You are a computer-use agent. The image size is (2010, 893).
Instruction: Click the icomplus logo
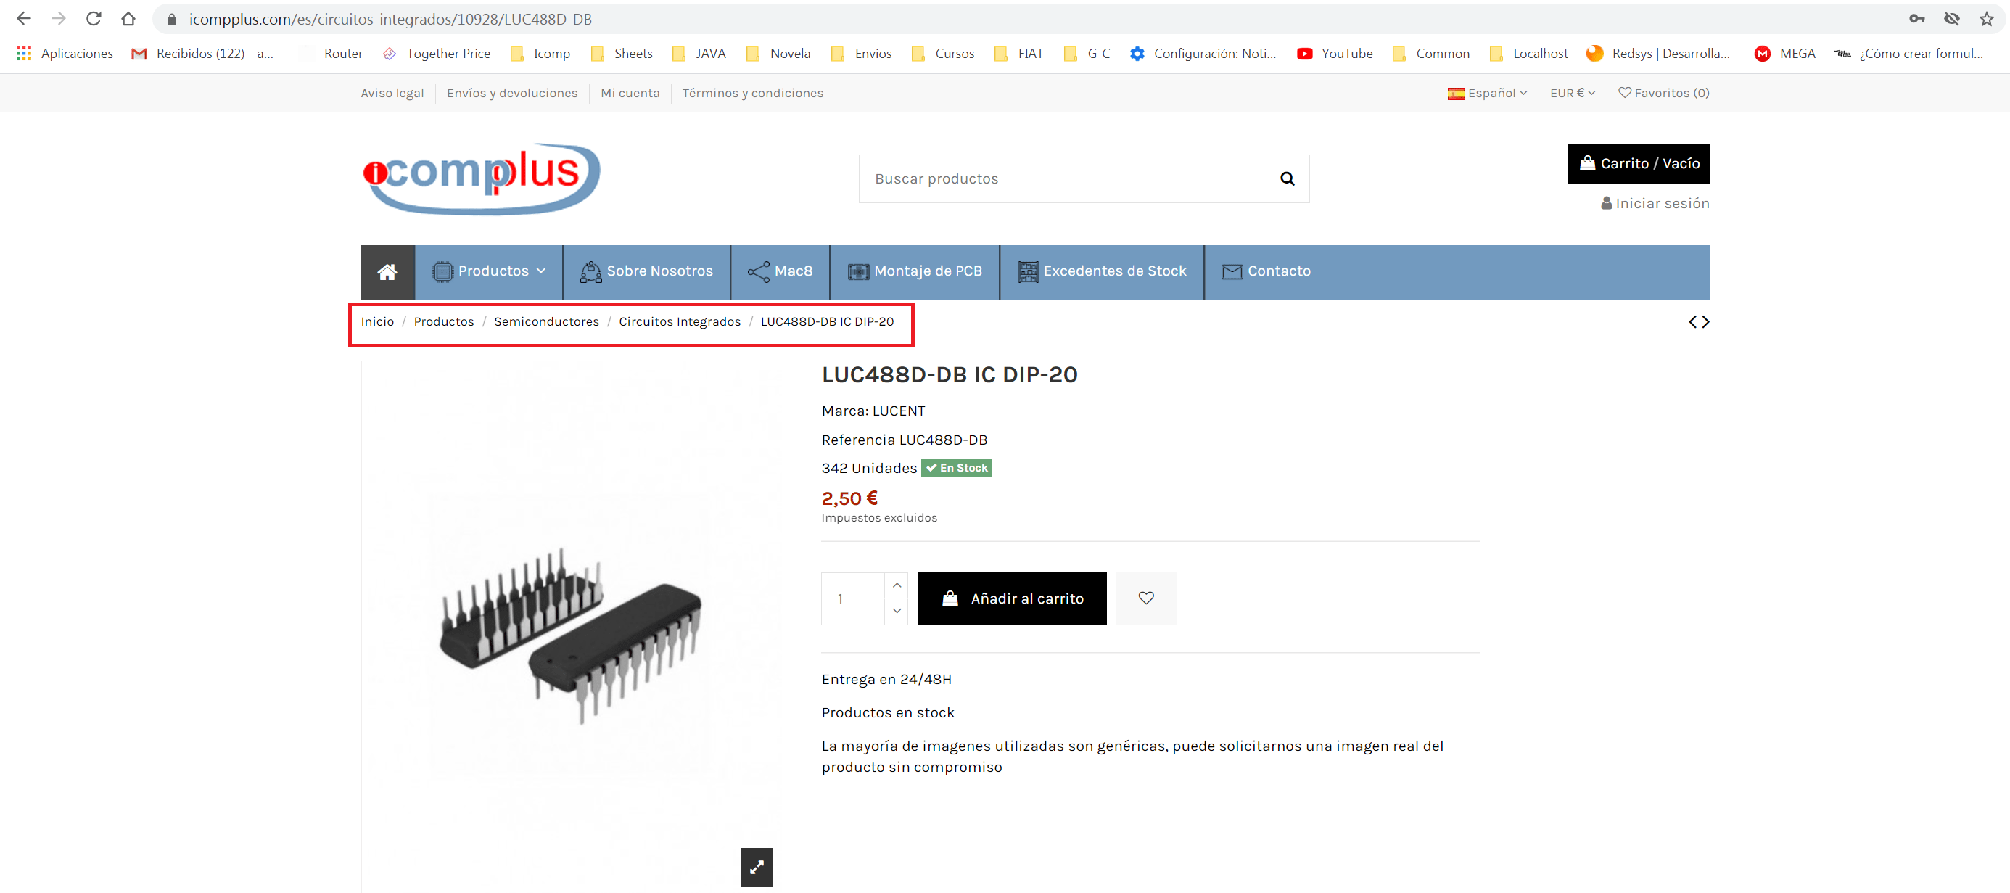[x=482, y=178]
